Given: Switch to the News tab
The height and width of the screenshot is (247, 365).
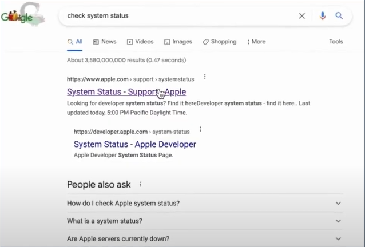Looking at the screenshot, I should (x=105, y=42).
